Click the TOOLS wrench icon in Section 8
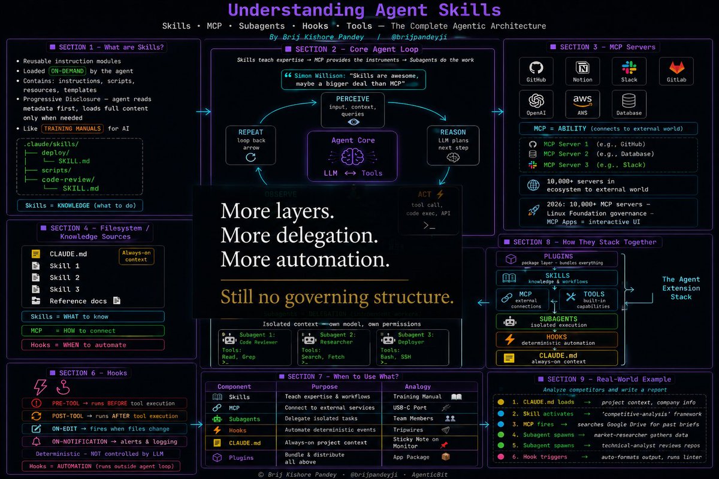 click(571, 297)
